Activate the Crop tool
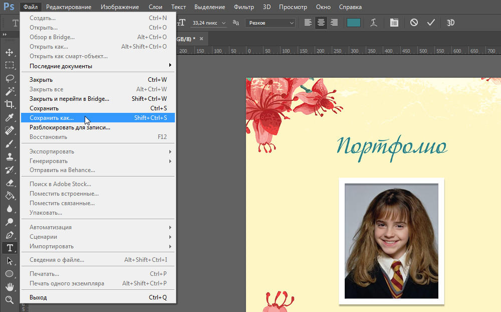The height and width of the screenshot is (312, 501). [x=9, y=104]
